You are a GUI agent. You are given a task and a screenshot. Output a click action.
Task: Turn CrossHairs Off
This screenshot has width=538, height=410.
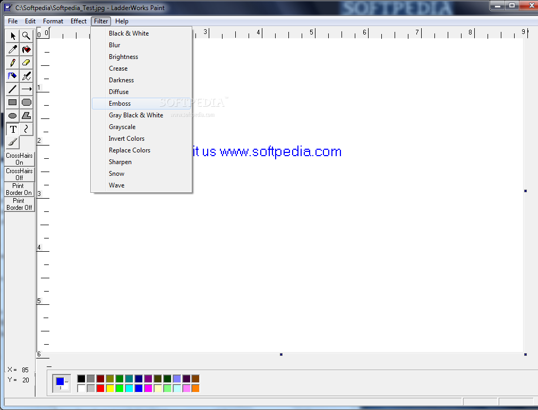tap(19, 174)
